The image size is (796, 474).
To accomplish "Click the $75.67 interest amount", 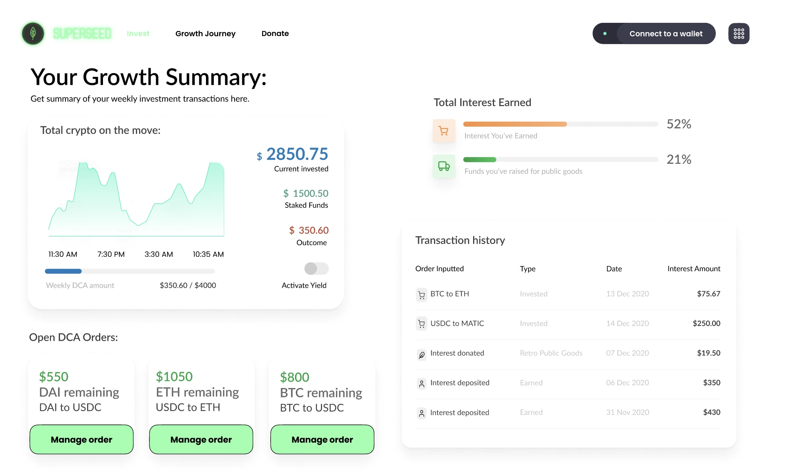I will pyautogui.click(x=709, y=294).
